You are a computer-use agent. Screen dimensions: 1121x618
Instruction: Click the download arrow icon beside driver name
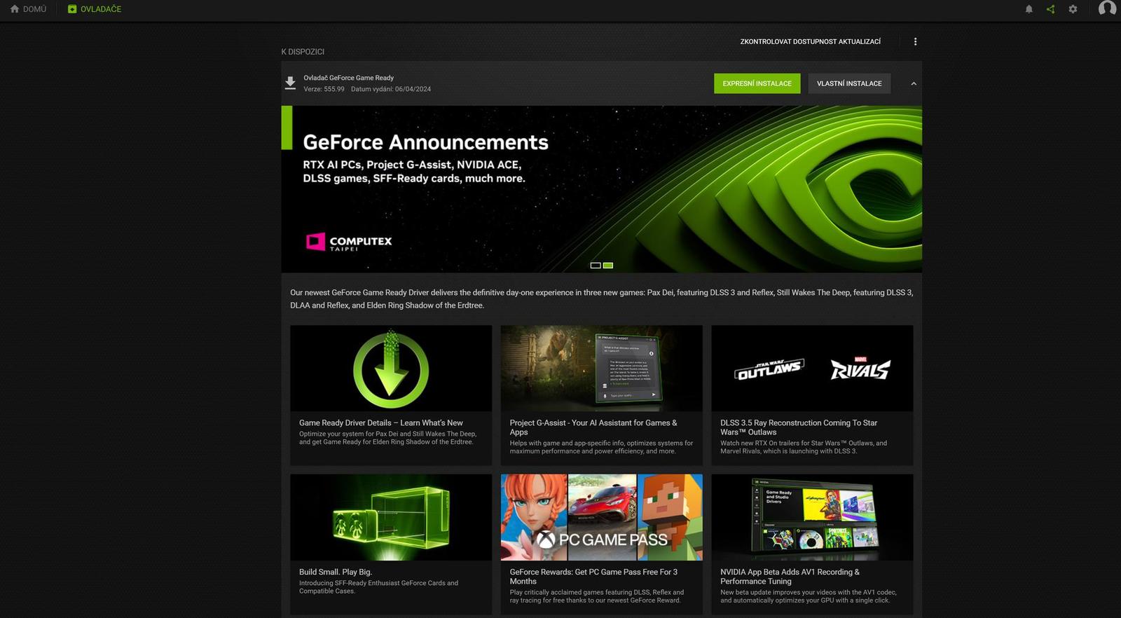click(x=290, y=83)
